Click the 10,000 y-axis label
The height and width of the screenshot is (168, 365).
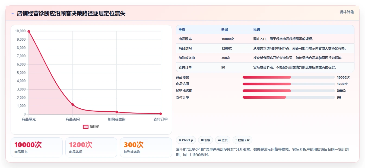20,31
